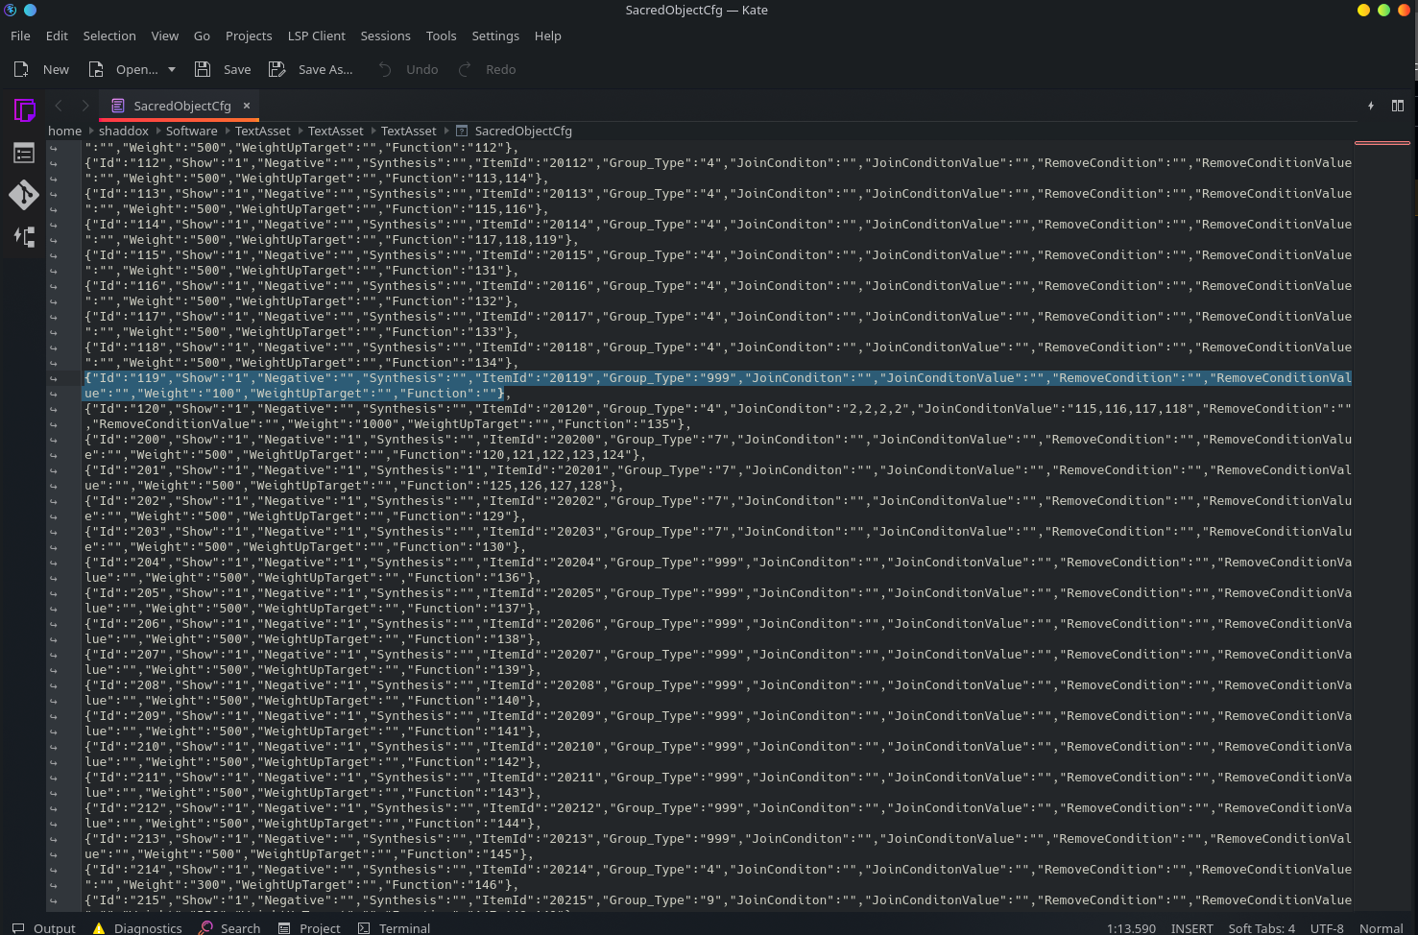
Task: Open the Sessions menu
Action: tap(385, 36)
